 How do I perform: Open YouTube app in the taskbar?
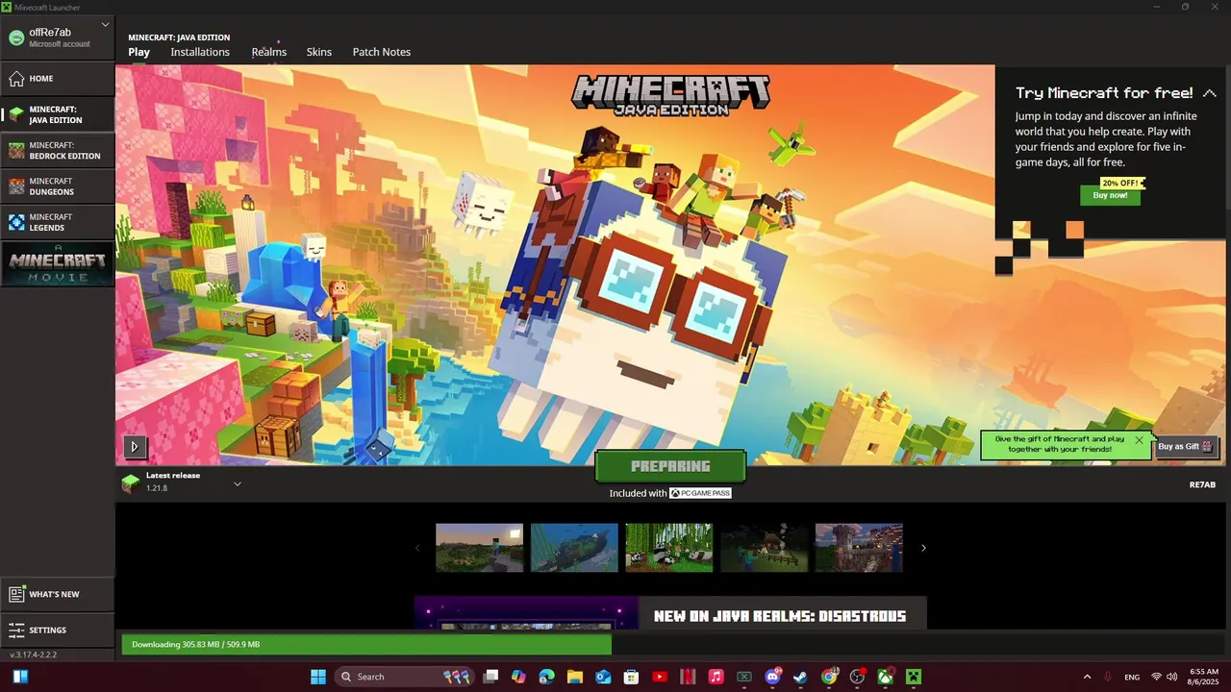tap(660, 677)
